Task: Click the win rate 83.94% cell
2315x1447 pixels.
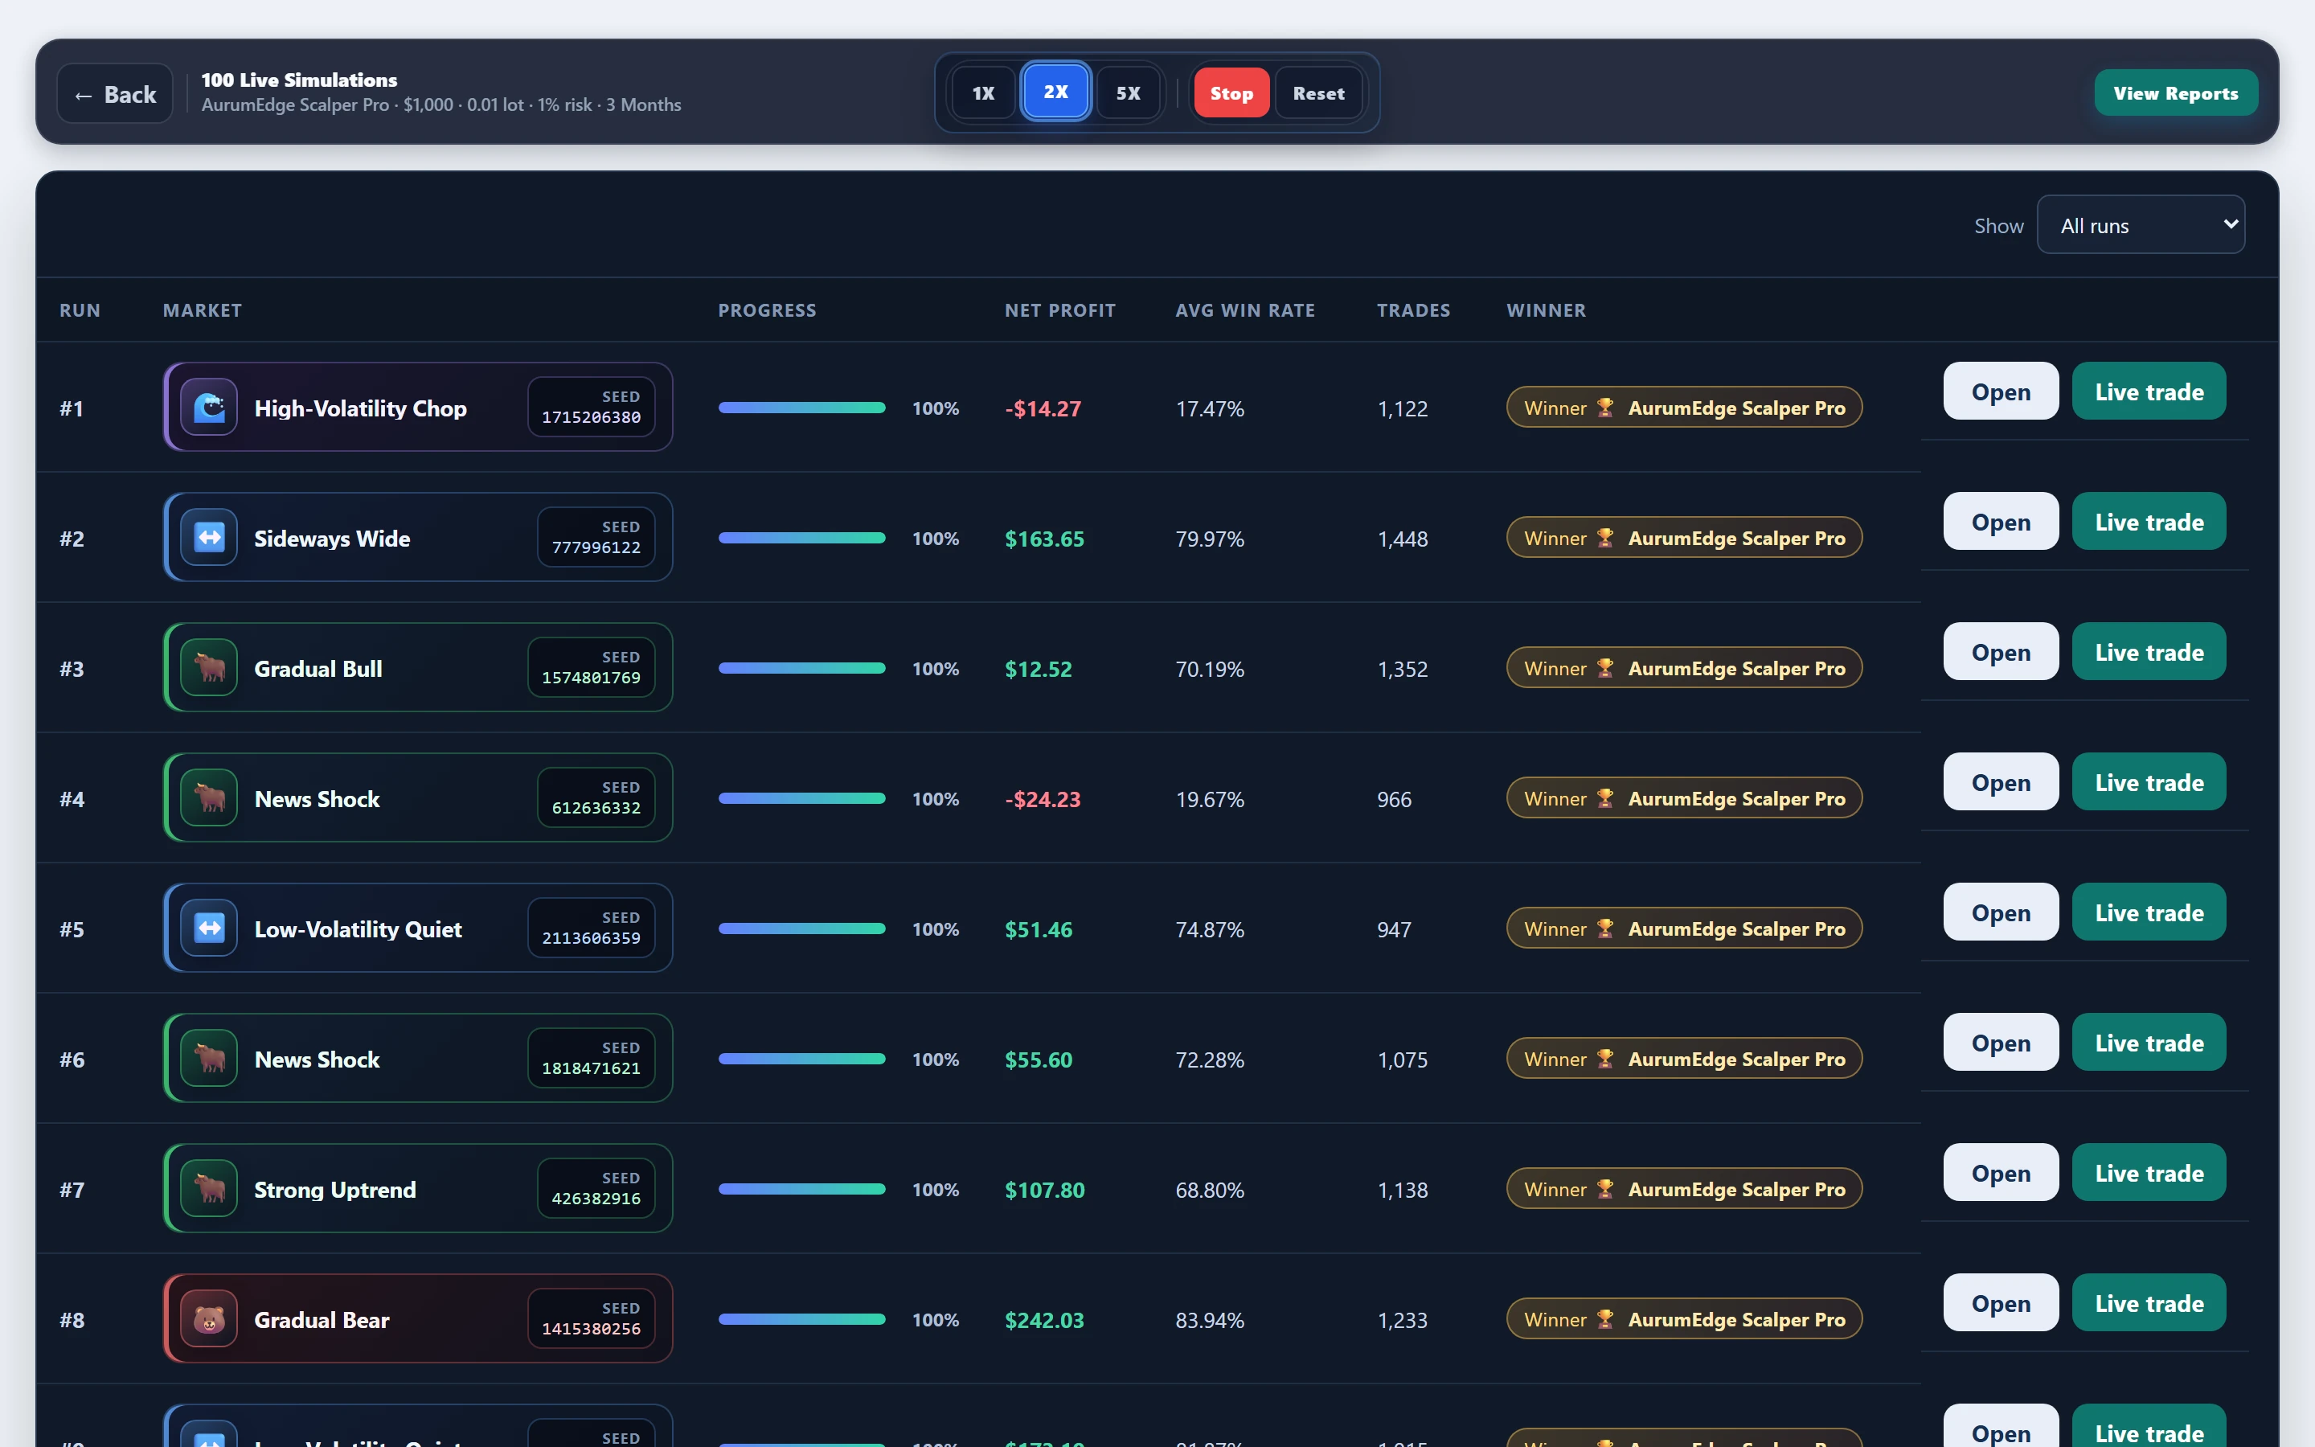Action: [1210, 1320]
